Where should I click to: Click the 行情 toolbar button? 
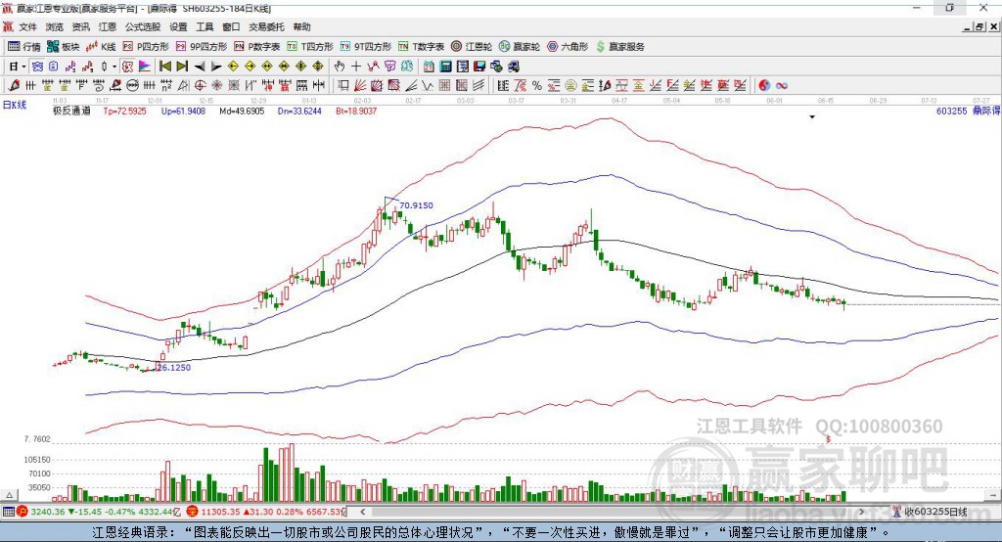(x=24, y=47)
